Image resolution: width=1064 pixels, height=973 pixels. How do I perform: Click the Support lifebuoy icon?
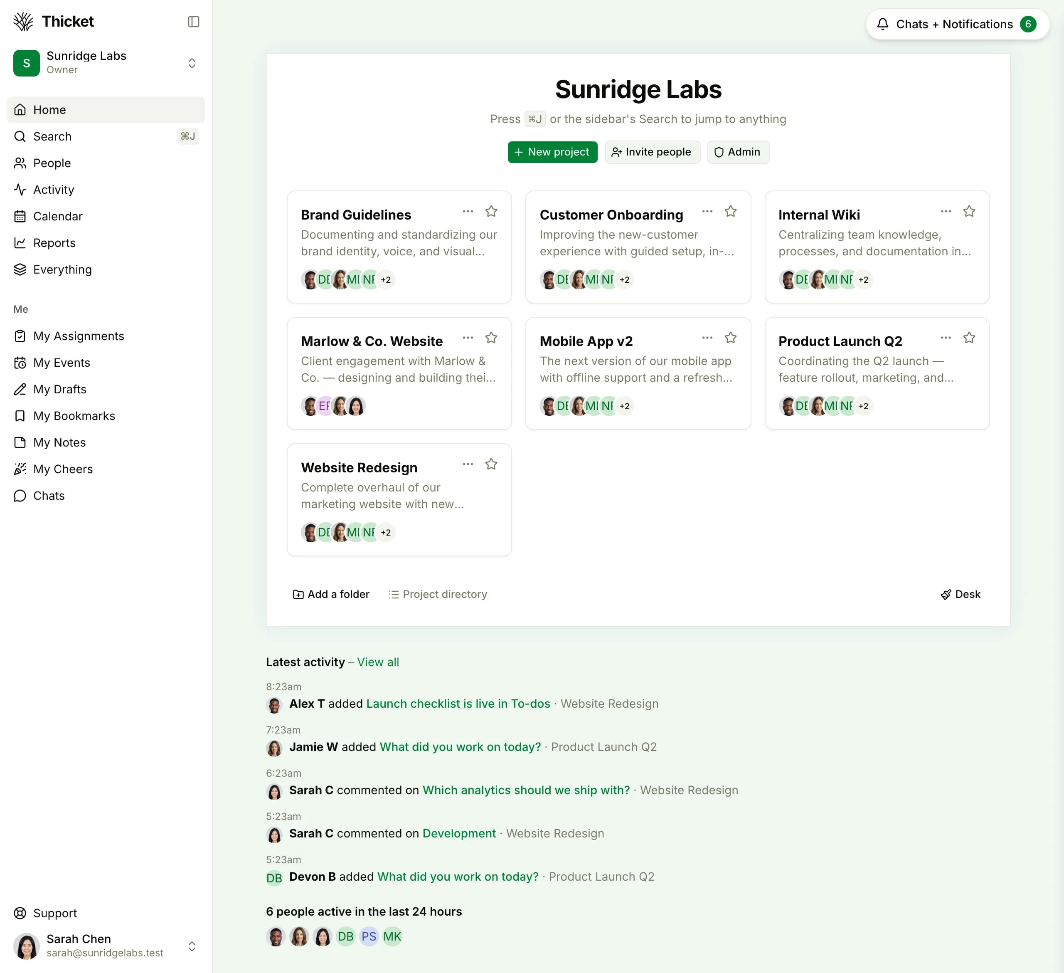pyautogui.click(x=20, y=914)
